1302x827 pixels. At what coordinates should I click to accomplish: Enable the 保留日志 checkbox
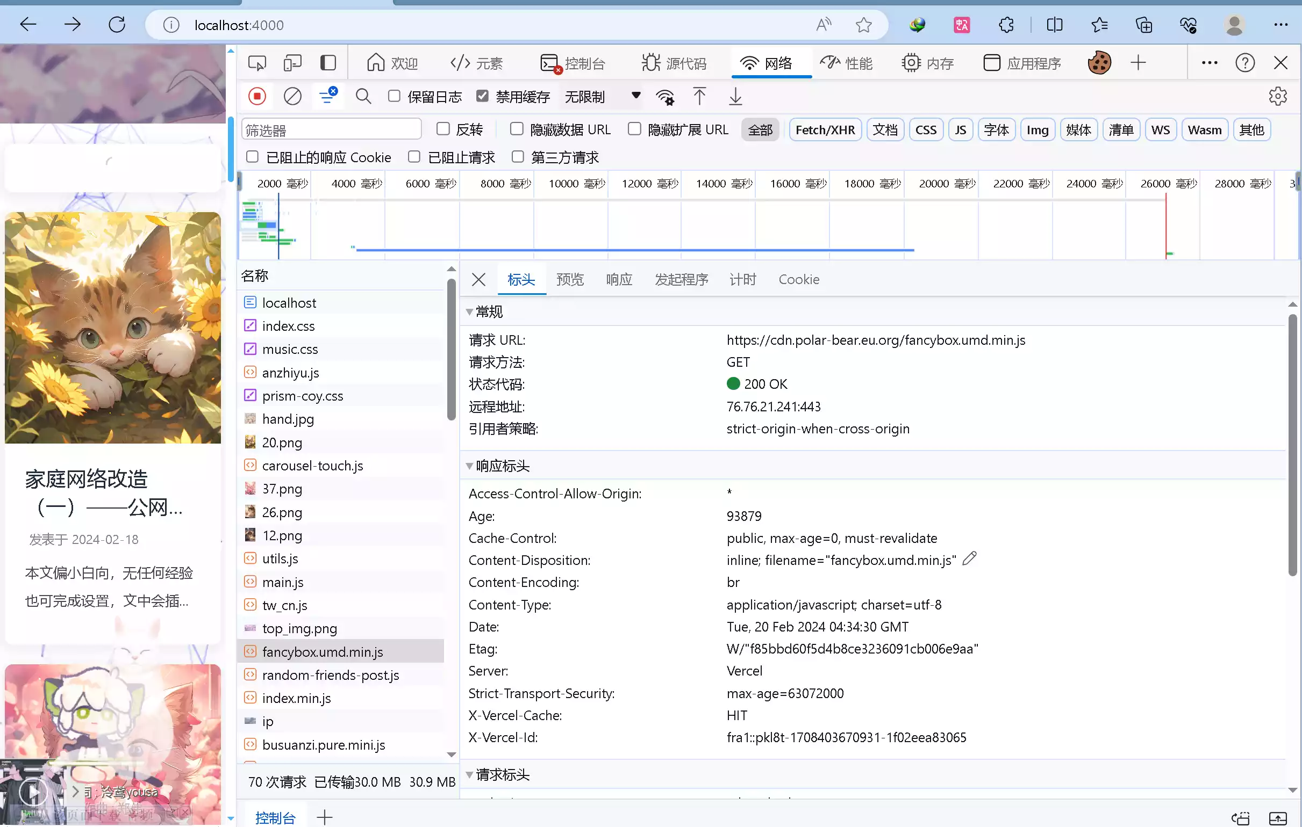[x=394, y=96]
